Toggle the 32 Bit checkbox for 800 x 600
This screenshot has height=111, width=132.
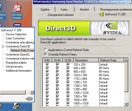pyautogui.click(x=68, y=71)
